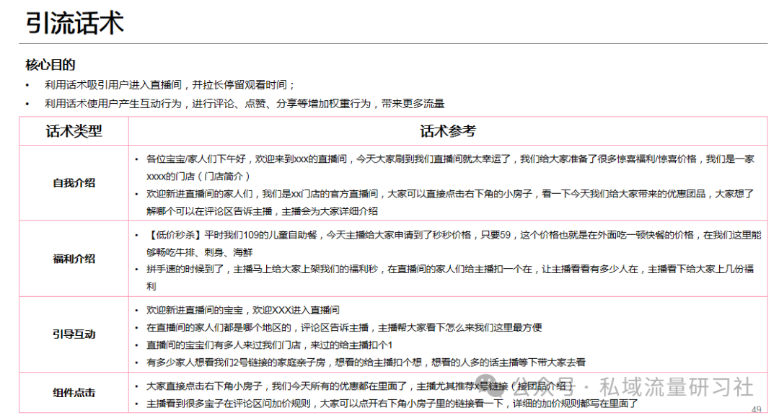Screen dimensions: 779x418
Task: Select the line starting "欢迎新进直播间的家人们"
Action: pos(450,203)
